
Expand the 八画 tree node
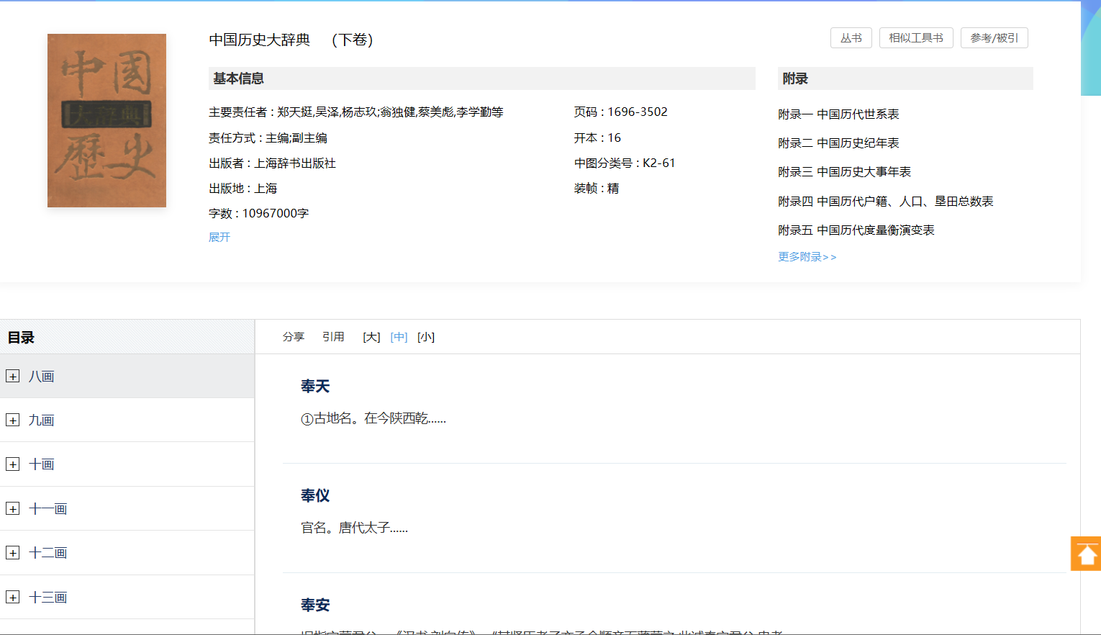point(13,376)
